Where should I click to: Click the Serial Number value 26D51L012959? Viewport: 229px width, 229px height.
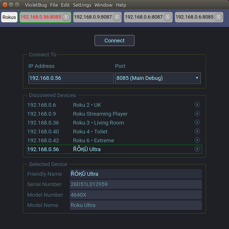tap(136, 184)
